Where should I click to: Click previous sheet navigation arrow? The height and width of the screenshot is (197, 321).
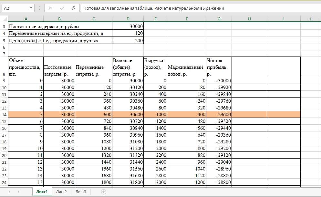(9, 192)
